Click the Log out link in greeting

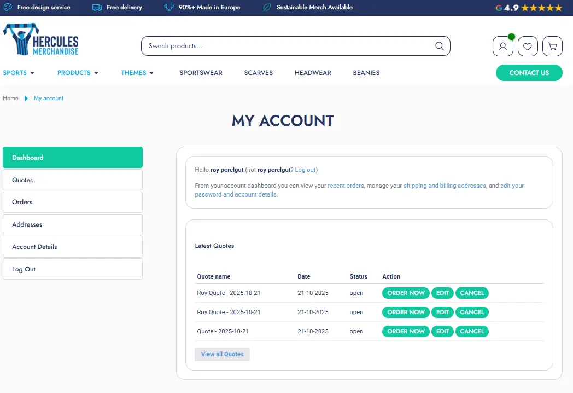(305, 170)
